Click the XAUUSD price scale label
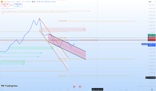This screenshot has width=156, height=91. coord(145,44)
